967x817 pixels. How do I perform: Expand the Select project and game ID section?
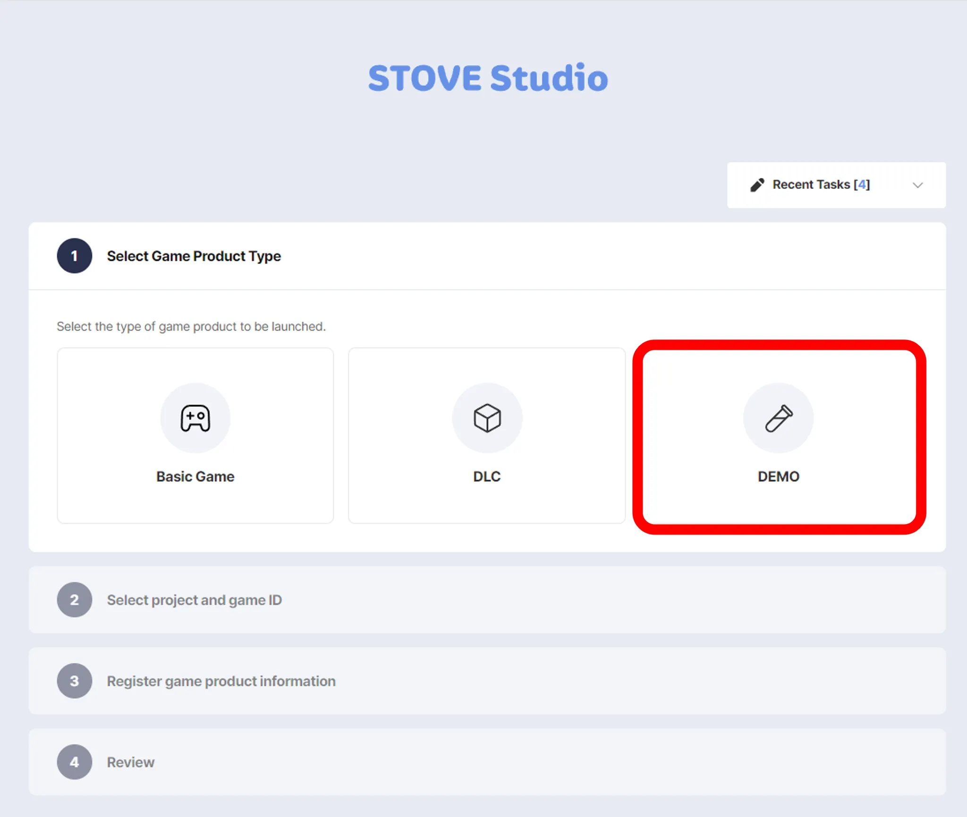click(x=194, y=600)
